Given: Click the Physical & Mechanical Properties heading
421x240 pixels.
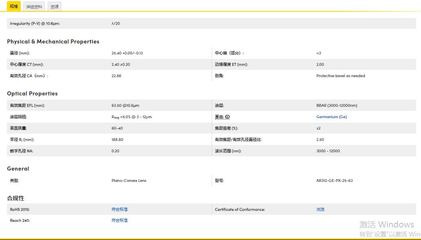Looking at the screenshot, I should [x=53, y=41].
